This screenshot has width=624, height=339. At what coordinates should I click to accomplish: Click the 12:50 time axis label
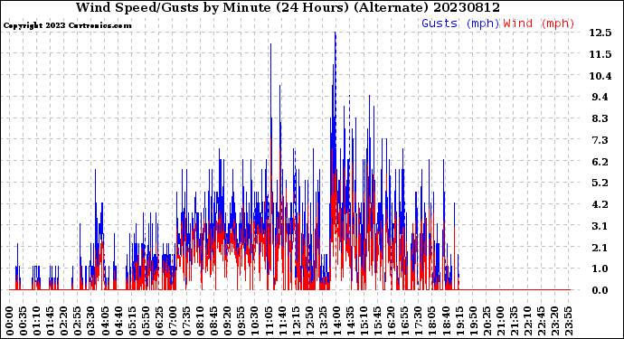point(309,321)
